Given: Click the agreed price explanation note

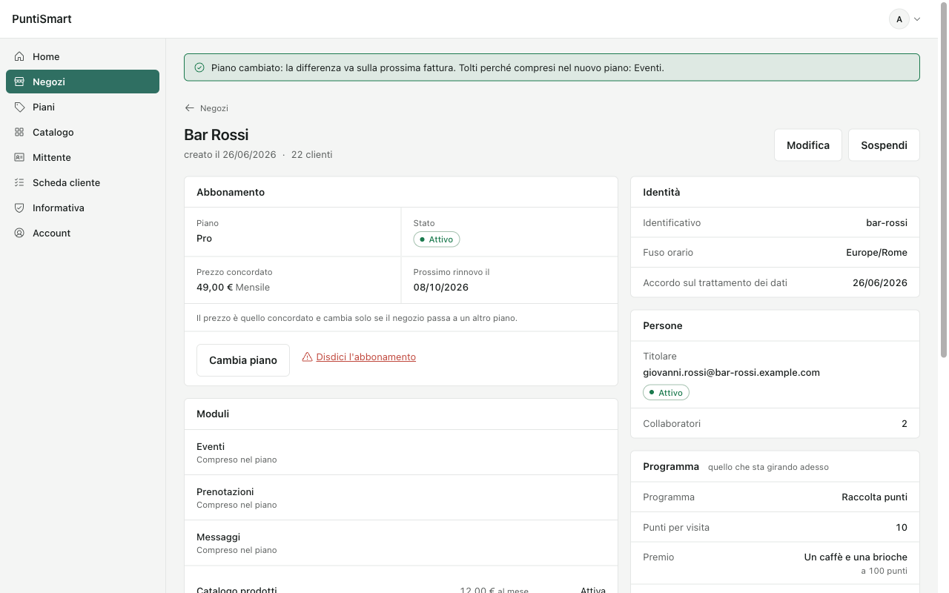Looking at the screenshot, I should 357,318.
